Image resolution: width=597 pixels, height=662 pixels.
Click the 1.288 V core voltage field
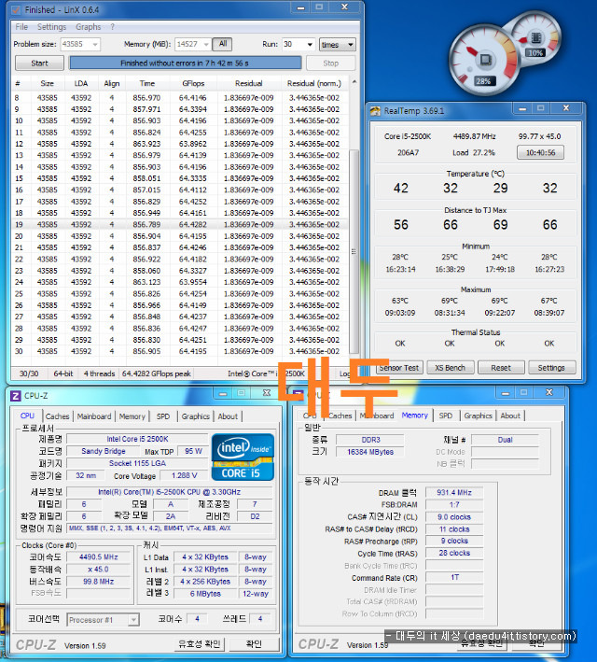tap(185, 475)
